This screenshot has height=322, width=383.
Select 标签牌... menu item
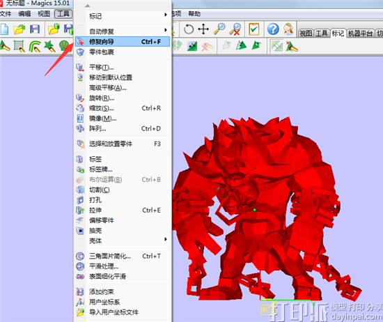click(122, 169)
